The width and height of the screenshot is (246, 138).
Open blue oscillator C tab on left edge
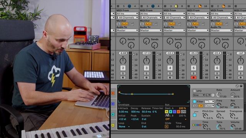coord(113,104)
